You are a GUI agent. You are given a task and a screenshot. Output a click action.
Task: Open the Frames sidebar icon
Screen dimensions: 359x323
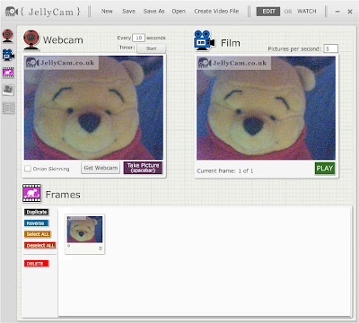click(x=8, y=73)
